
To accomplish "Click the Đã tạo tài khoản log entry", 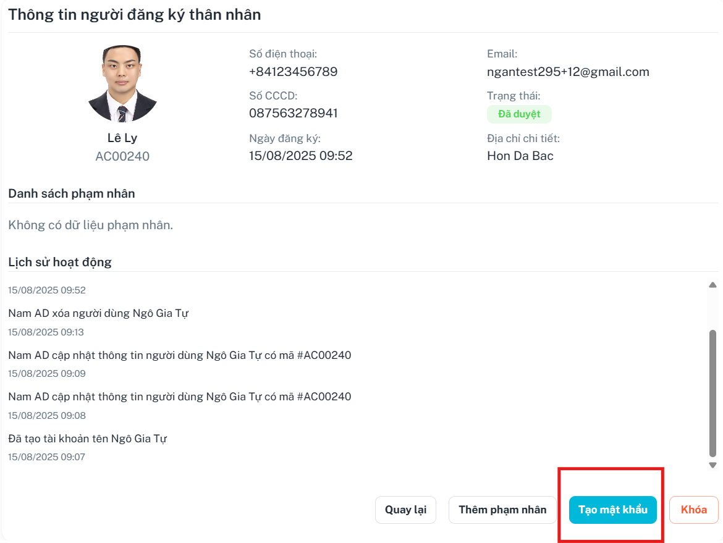I will 87,439.
